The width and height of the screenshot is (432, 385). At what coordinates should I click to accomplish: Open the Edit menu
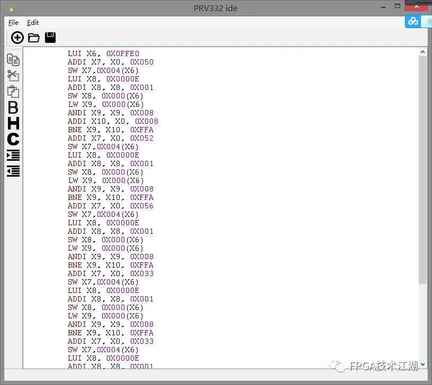(x=33, y=23)
